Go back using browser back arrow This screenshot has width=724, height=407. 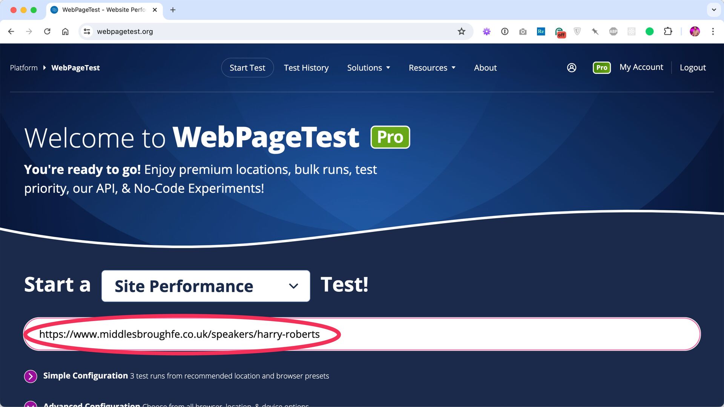[x=11, y=31]
